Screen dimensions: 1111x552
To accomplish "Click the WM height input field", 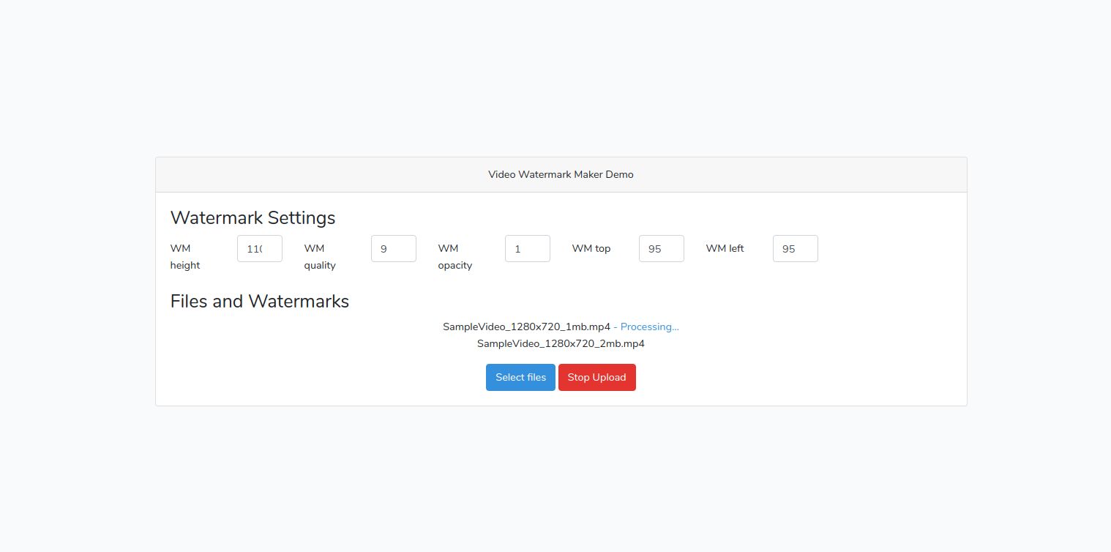I will point(259,249).
